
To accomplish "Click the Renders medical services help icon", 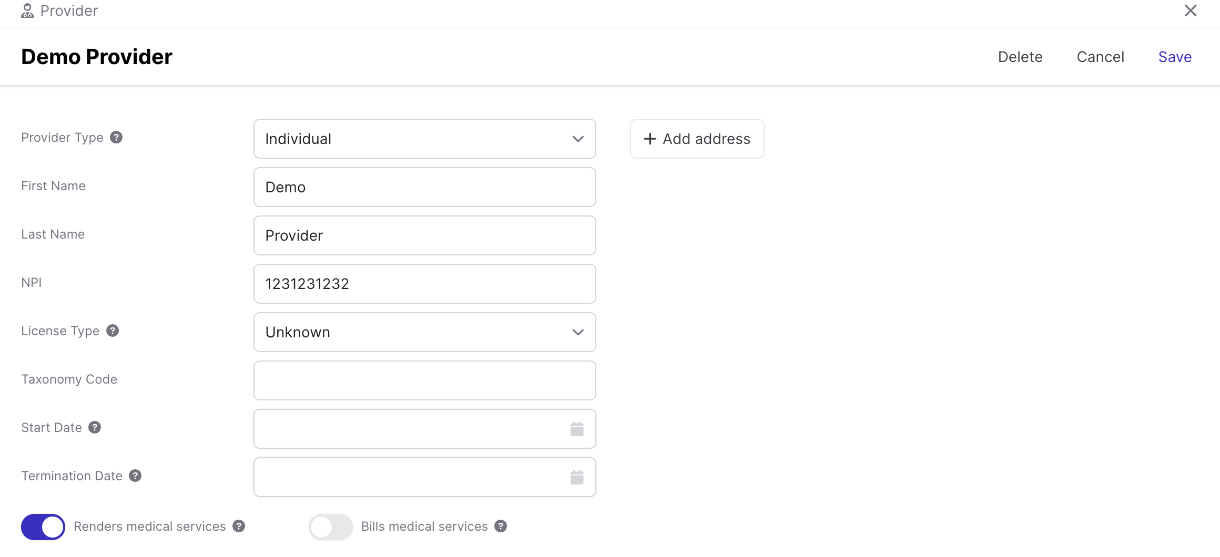I will [239, 526].
